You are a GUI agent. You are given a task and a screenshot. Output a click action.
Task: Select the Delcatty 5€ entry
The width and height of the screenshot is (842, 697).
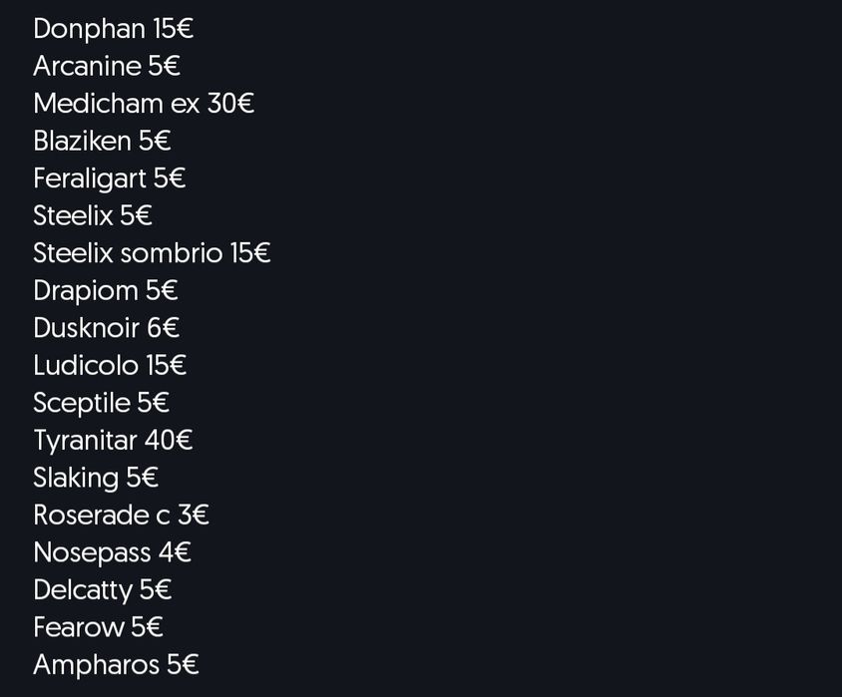102,589
